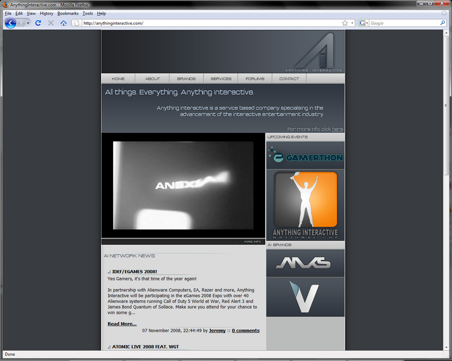The height and width of the screenshot is (361, 452).
Task: Click the Done status bar text
Action: pyautogui.click(x=10, y=354)
